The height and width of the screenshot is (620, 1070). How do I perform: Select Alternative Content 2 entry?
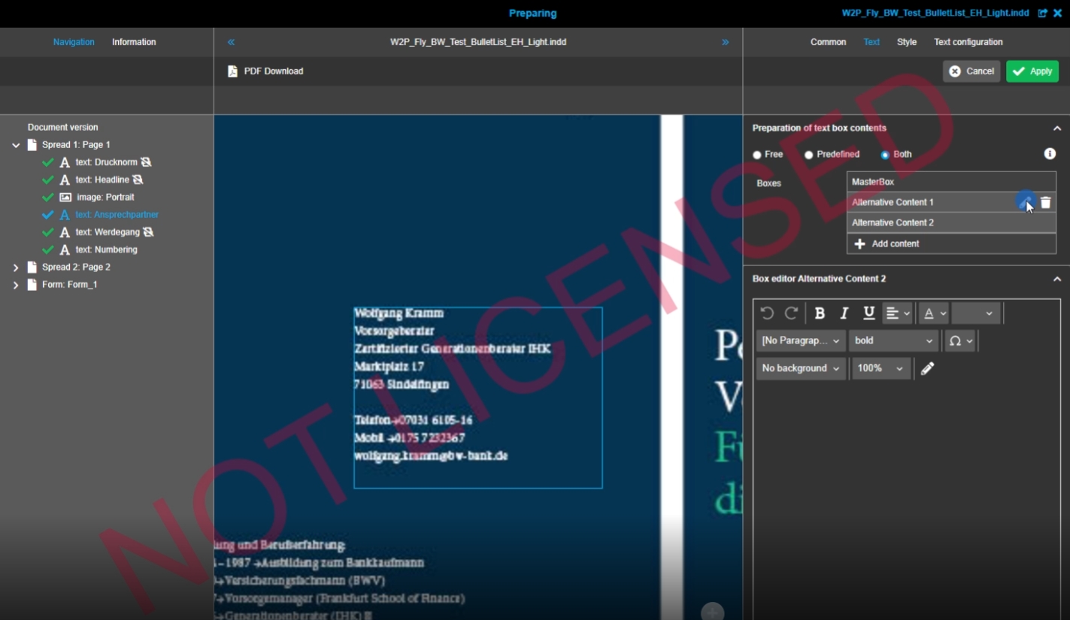click(951, 222)
